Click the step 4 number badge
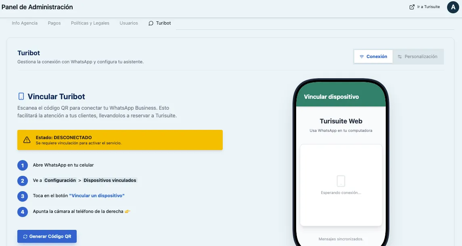This screenshot has width=462, height=246. tap(22, 212)
